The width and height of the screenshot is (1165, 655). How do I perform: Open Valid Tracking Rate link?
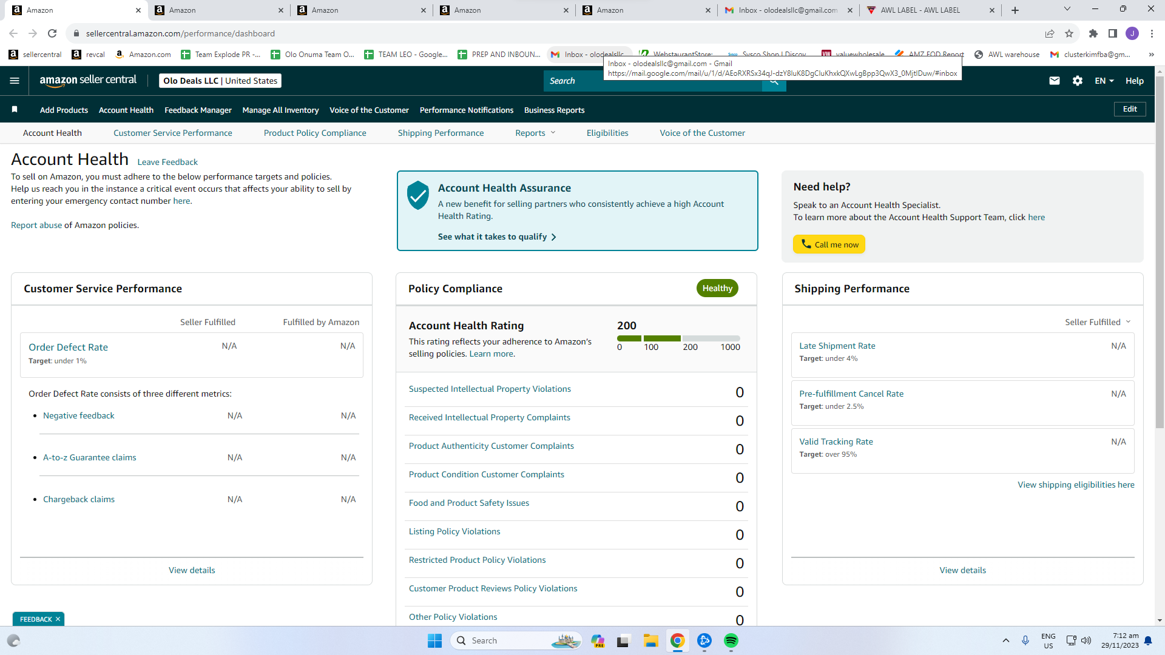tap(836, 442)
